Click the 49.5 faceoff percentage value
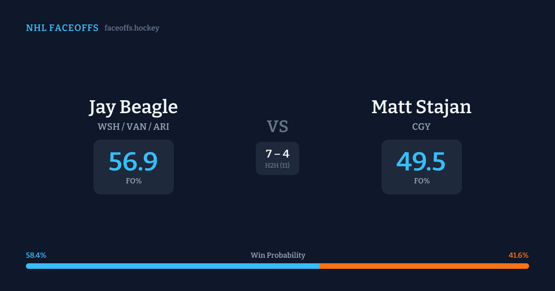 tap(421, 162)
